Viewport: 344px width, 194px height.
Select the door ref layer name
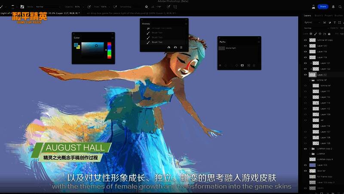click(321, 171)
